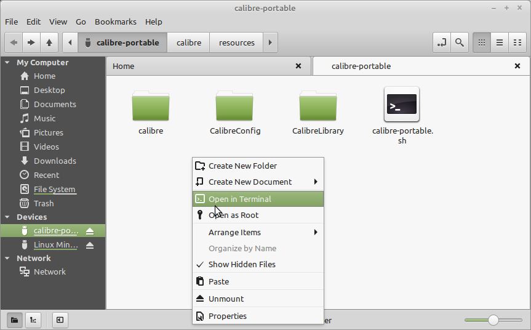531x330 pixels.
Task: Open the Edit menu
Action: click(x=33, y=22)
